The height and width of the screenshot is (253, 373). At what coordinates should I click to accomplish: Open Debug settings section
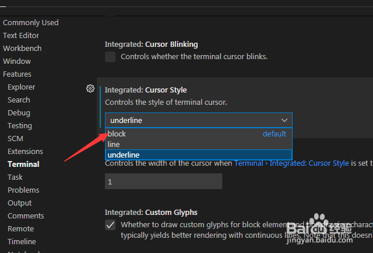pyautogui.click(x=19, y=113)
